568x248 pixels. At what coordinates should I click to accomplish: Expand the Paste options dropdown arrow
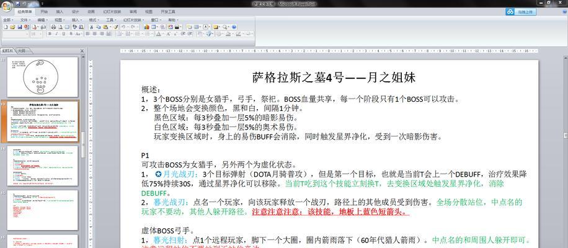tap(110, 27)
